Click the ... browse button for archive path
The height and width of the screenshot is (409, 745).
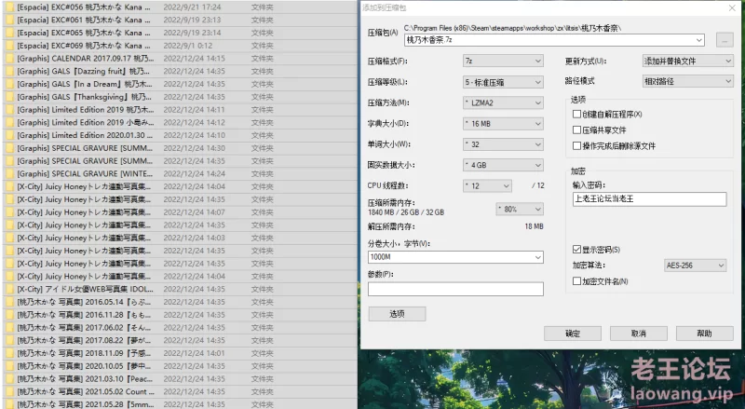click(x=725, y=40)
